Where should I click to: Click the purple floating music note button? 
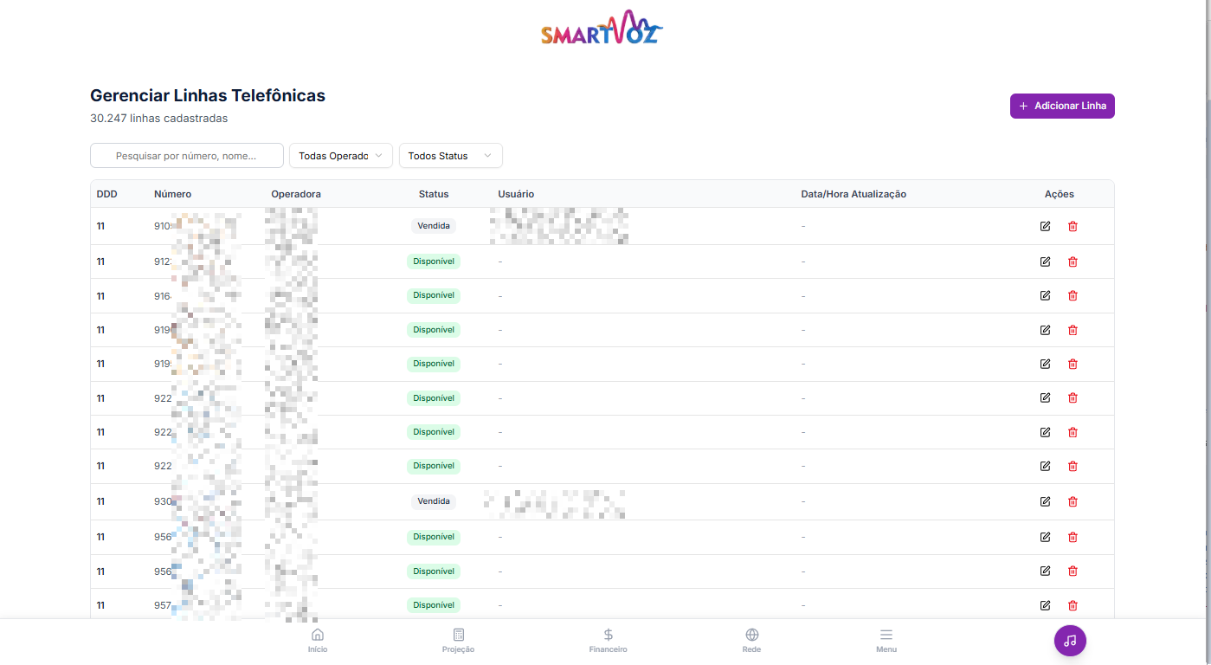pyautogui.click(x=1070, y=641)
